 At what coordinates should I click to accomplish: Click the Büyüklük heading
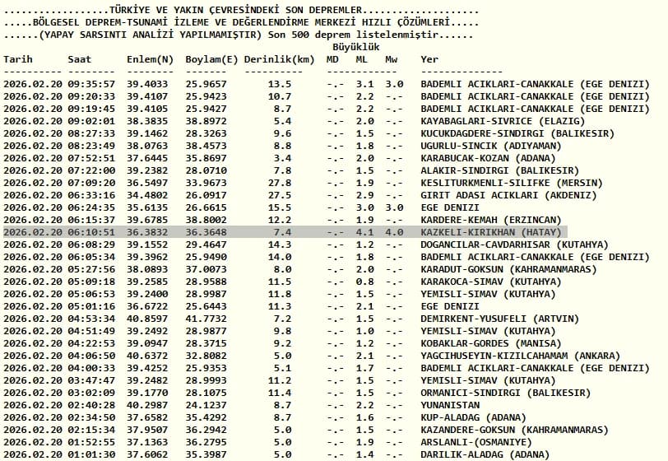[x=355, y=47]
